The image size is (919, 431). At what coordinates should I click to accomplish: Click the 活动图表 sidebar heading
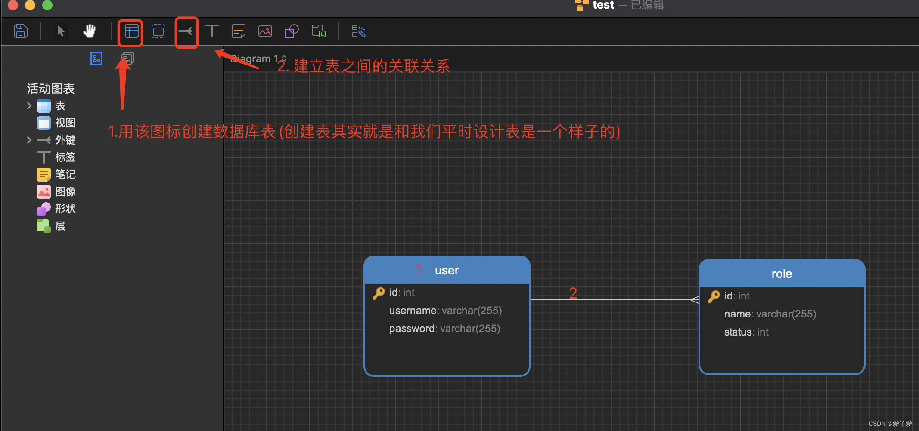coord(51,89)
